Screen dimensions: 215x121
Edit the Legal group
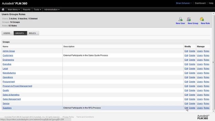(186, 69)
